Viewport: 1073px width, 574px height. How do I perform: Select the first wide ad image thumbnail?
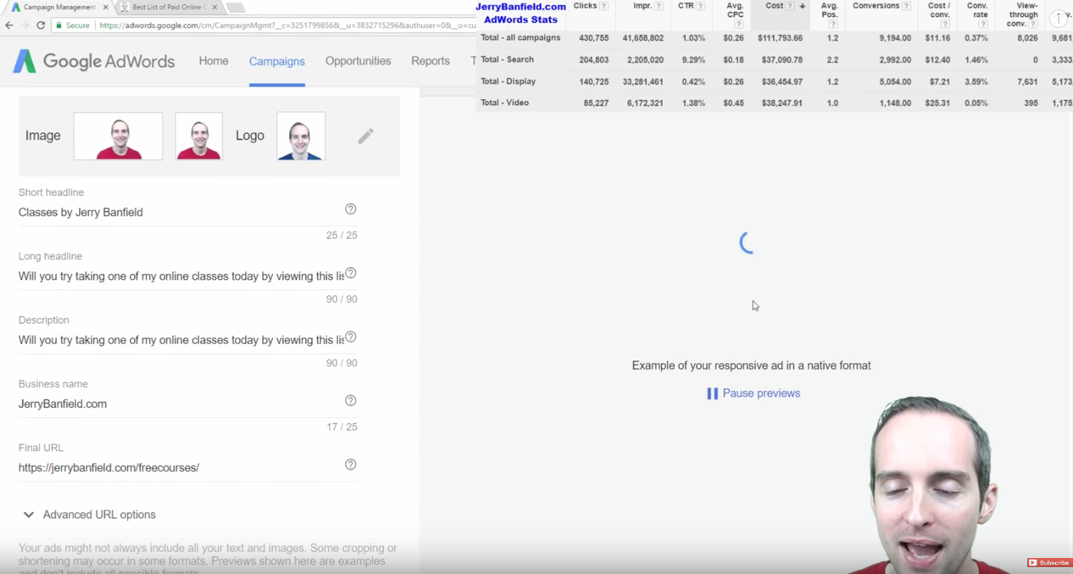(x=118, y=136)
